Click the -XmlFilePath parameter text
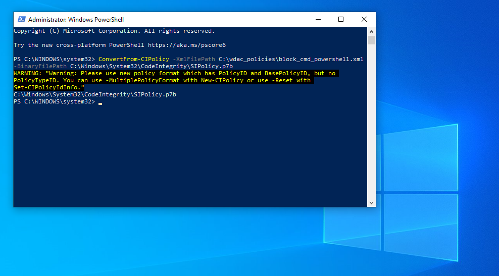The width and height of the screenshot is (499, 276). (194, 59)
